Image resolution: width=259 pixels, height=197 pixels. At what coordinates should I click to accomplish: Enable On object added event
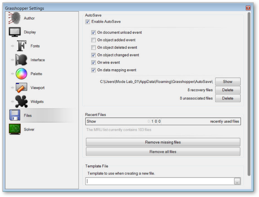(93, 40)
